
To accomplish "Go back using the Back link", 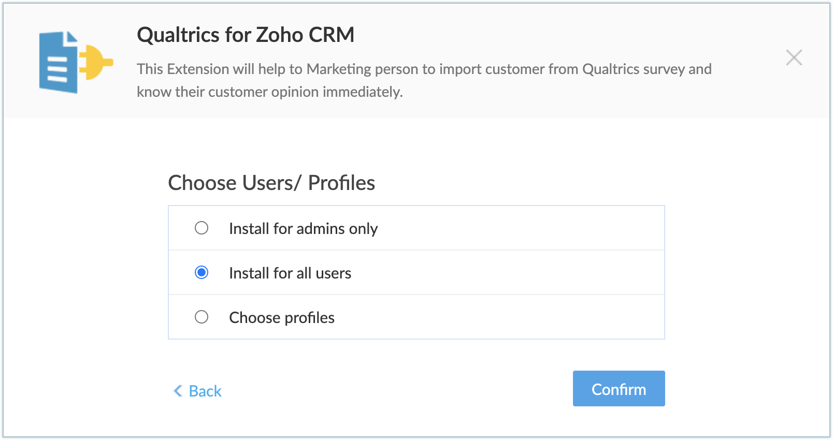I will click(205, 391).
